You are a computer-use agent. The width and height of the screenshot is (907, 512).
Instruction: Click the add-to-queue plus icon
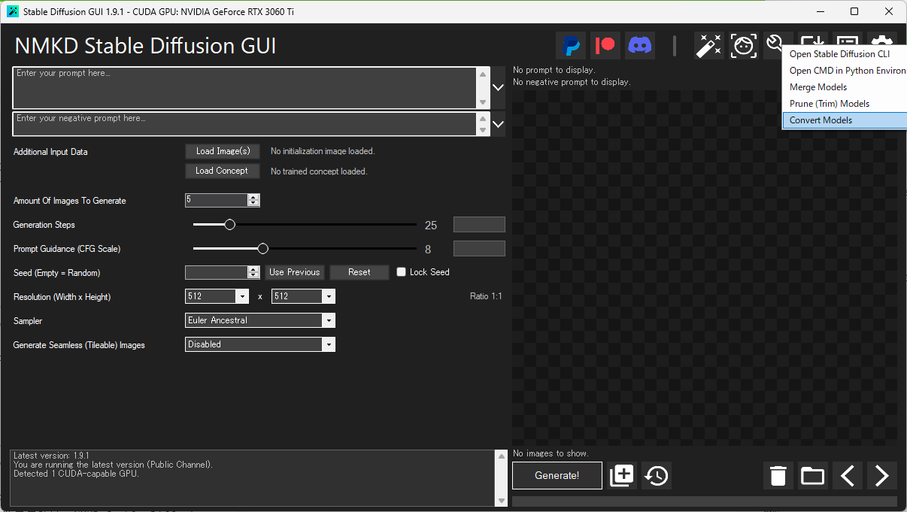tap(622, 475)
